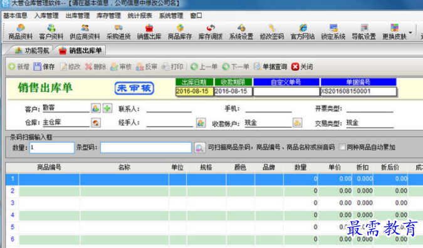This screenshot has width=423, height=248.
Task: Click the 手机 input field
Action: tap(269, 108)
